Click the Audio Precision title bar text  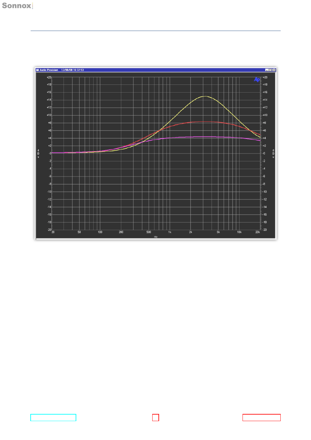49,70
